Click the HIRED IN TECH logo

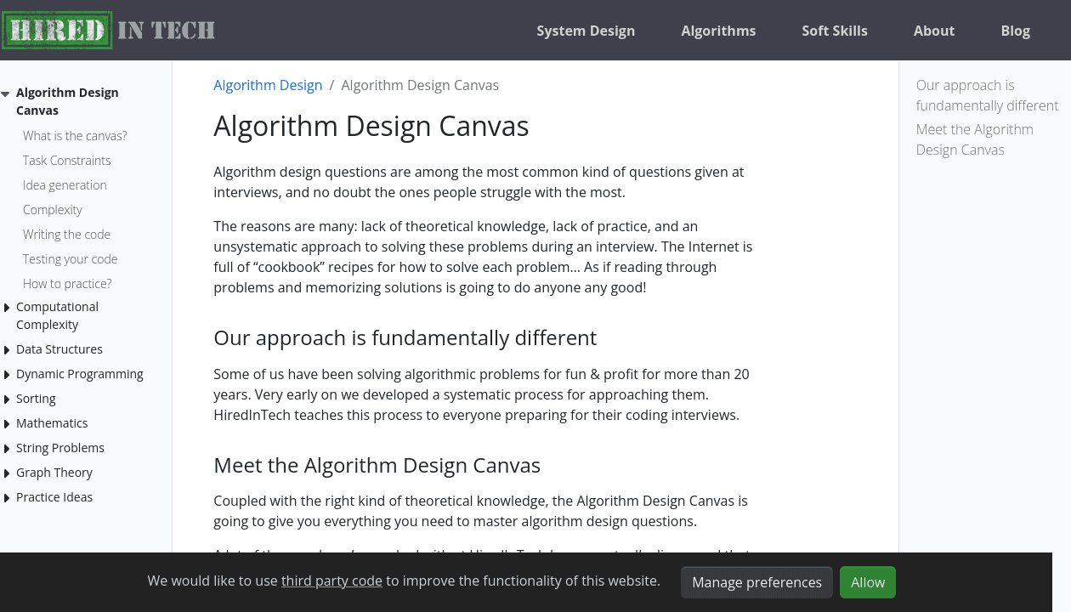(109, 30)
